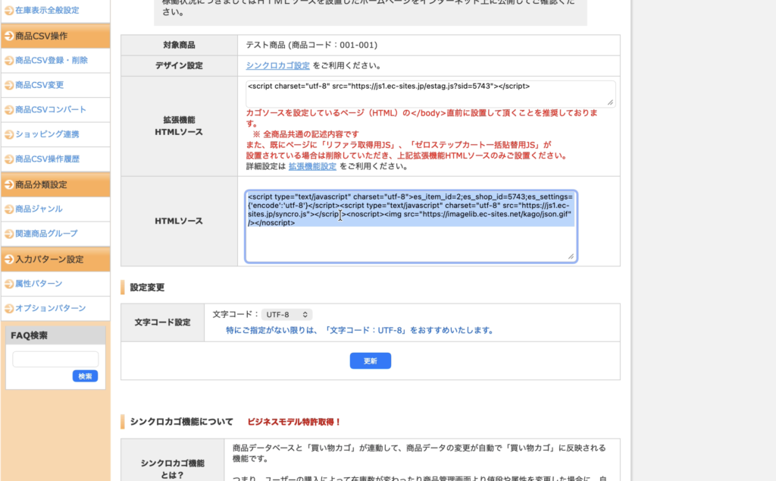Click the arrow icon beside ショッピング連携
The height and width of the screenshot is (481, 776).
[x=9, y=134]
